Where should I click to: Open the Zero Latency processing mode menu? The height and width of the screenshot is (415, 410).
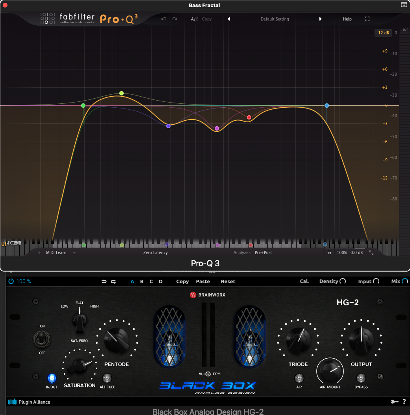[155, 252]
